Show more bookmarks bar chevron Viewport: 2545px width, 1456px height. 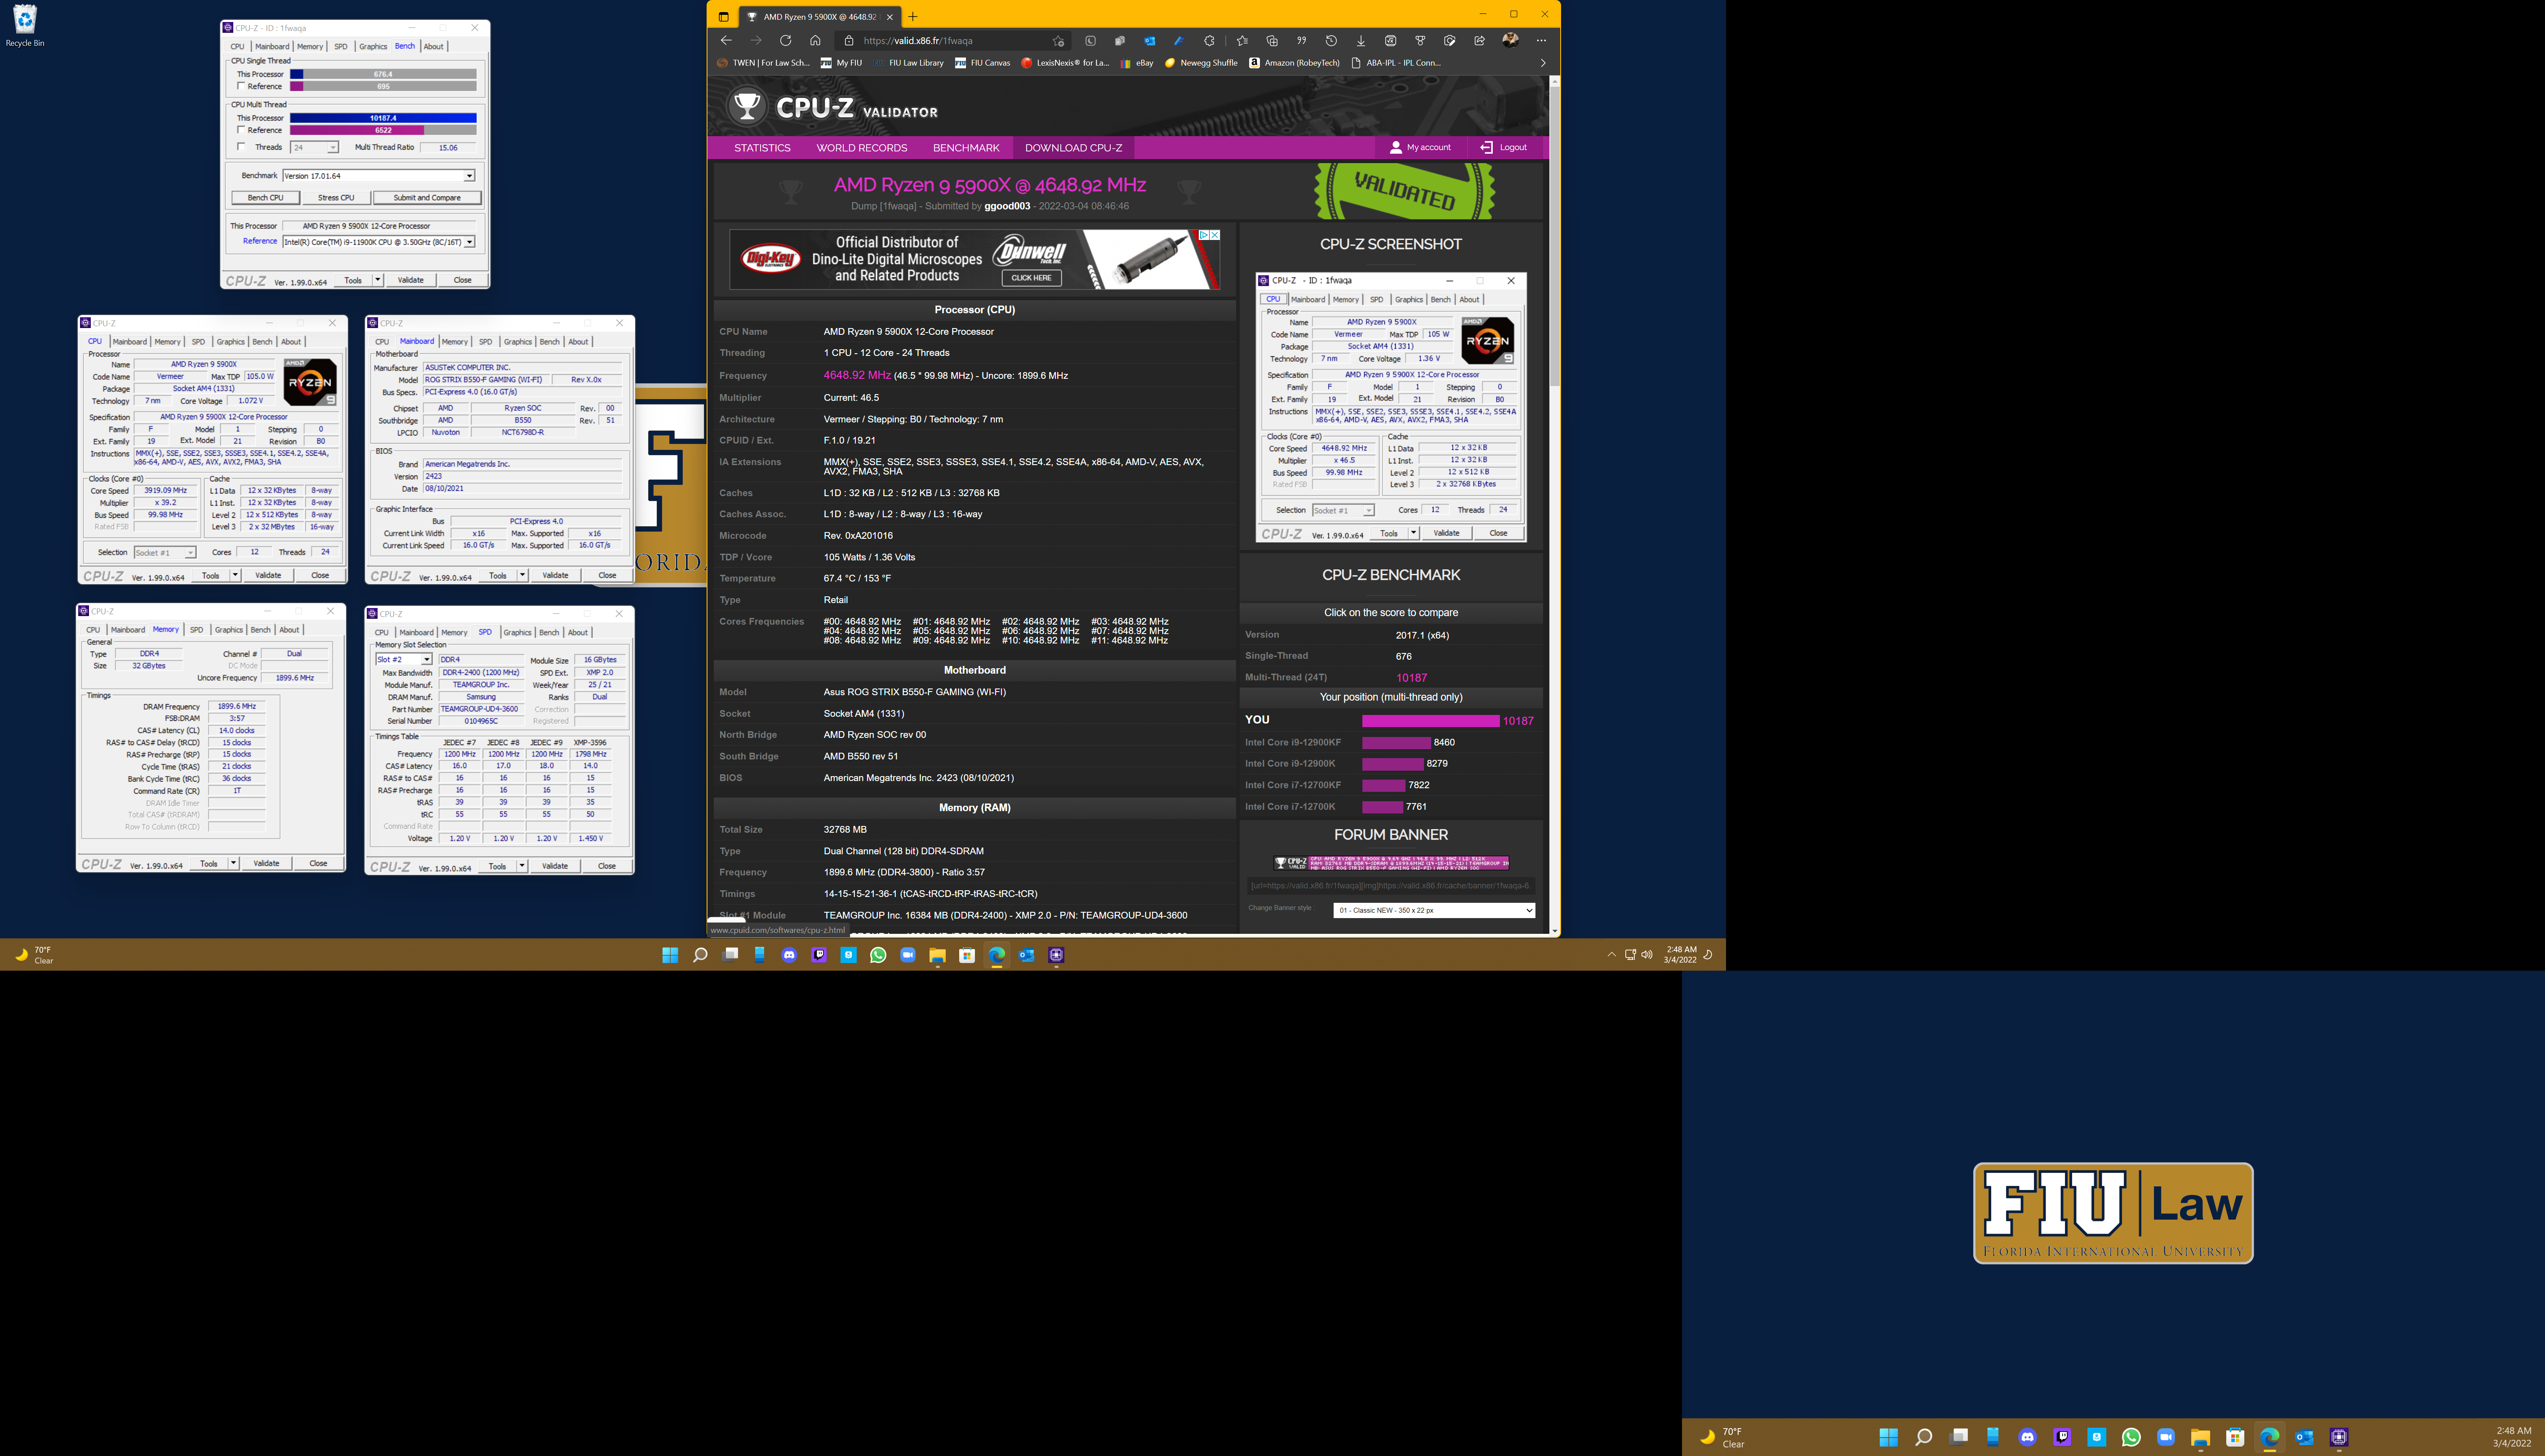[1542, 63]
